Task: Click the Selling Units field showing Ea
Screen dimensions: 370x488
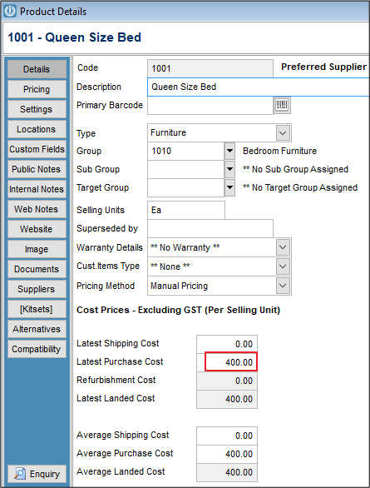Action: click(x=186, y=211)
